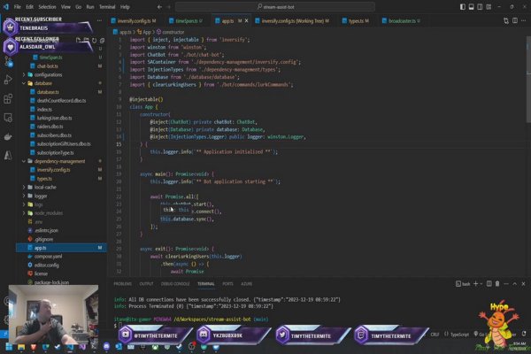Open changes compare icon in editor toolbar
Image resolution: width=531 pixels, height=354 pixels.
point(506,20)
